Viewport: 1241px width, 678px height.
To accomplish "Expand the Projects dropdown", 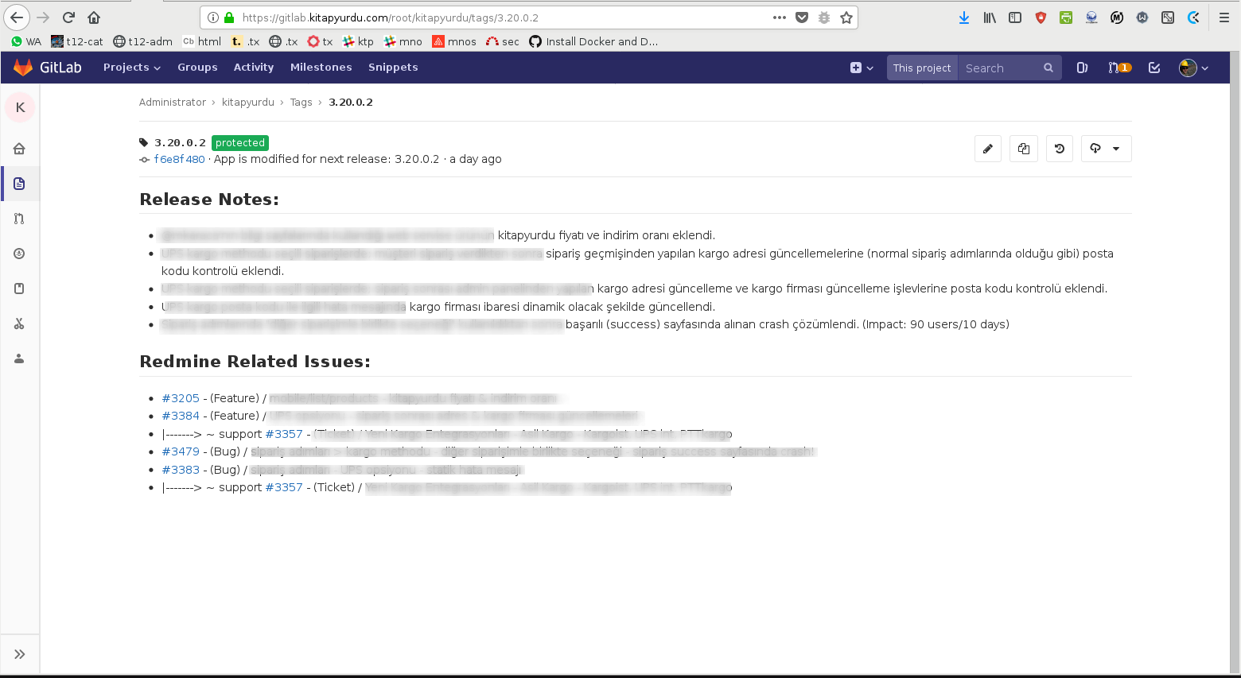I will click(132, 68).
